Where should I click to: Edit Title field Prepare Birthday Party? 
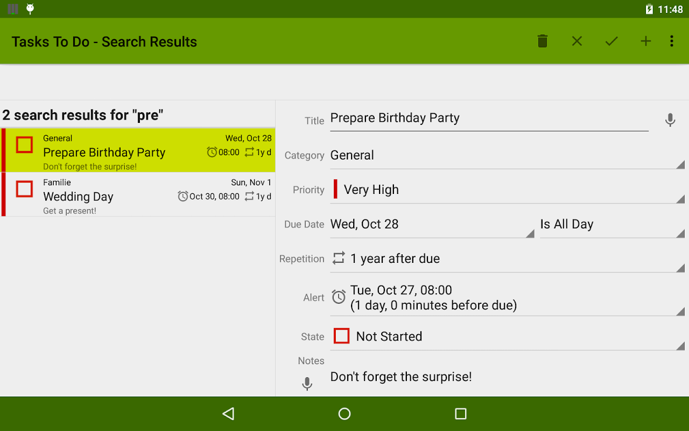(489, 119)
